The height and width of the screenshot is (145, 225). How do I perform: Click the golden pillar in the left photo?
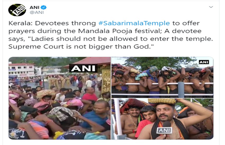tap(106, 80)
